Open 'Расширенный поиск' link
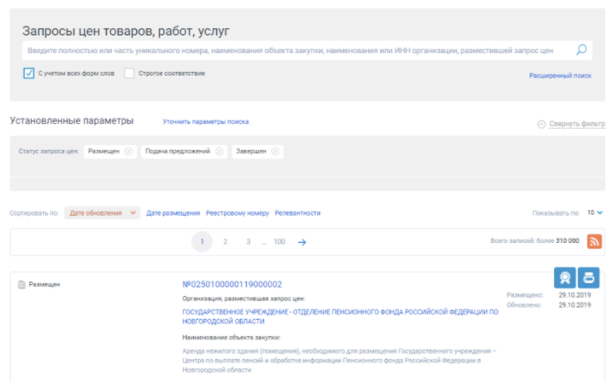Image resolution: width=614 pixels, height=382 pixels. [x=560, y=76]
